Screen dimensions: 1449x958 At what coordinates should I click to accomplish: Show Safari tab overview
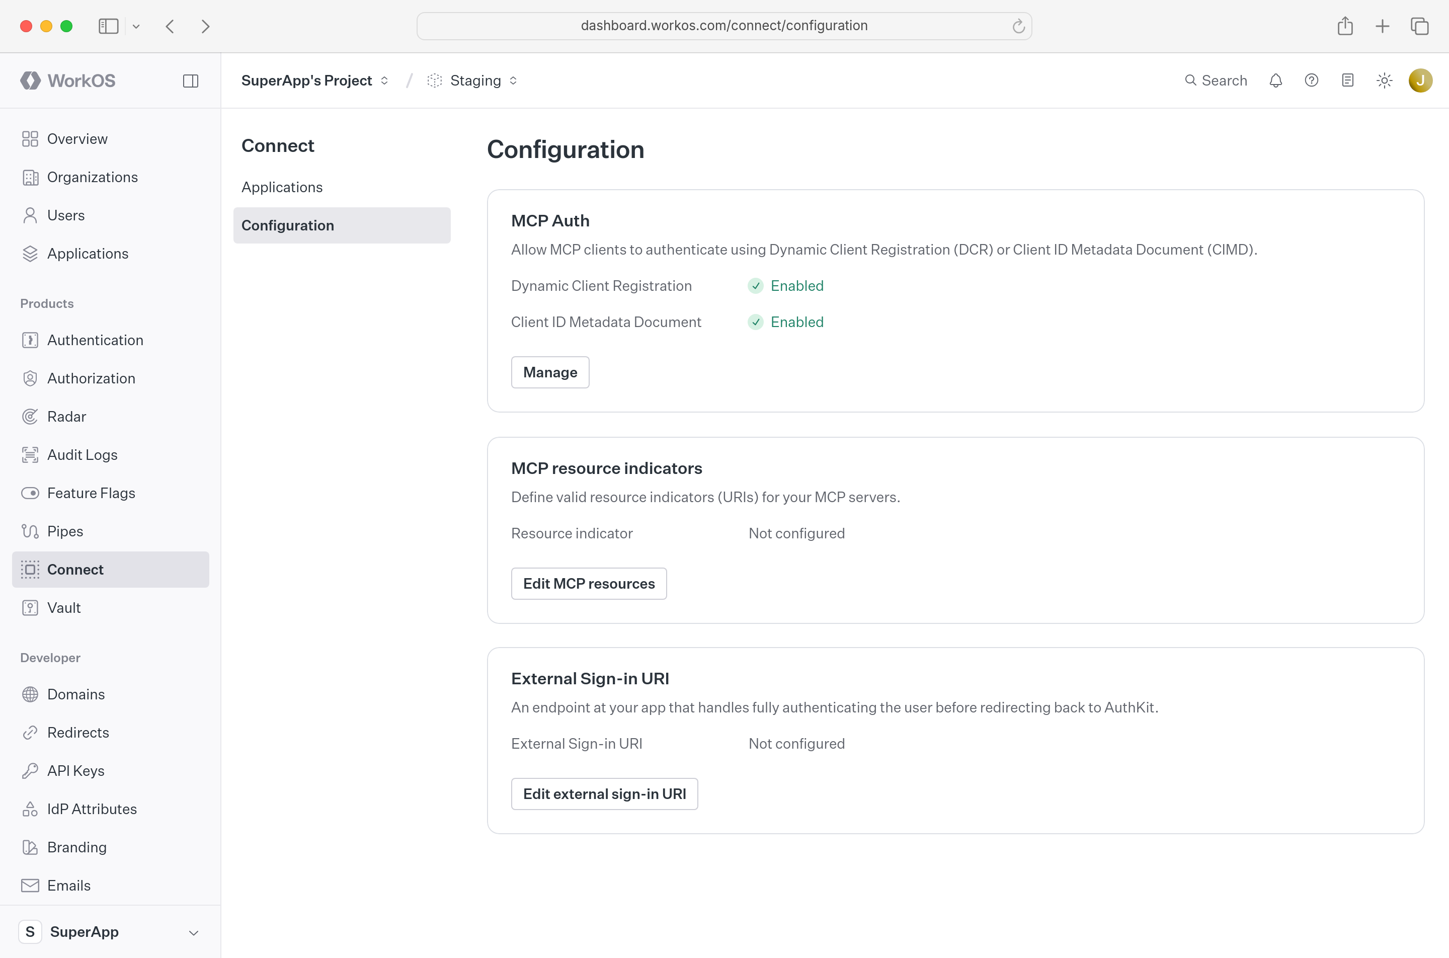tap(1420, 26)
